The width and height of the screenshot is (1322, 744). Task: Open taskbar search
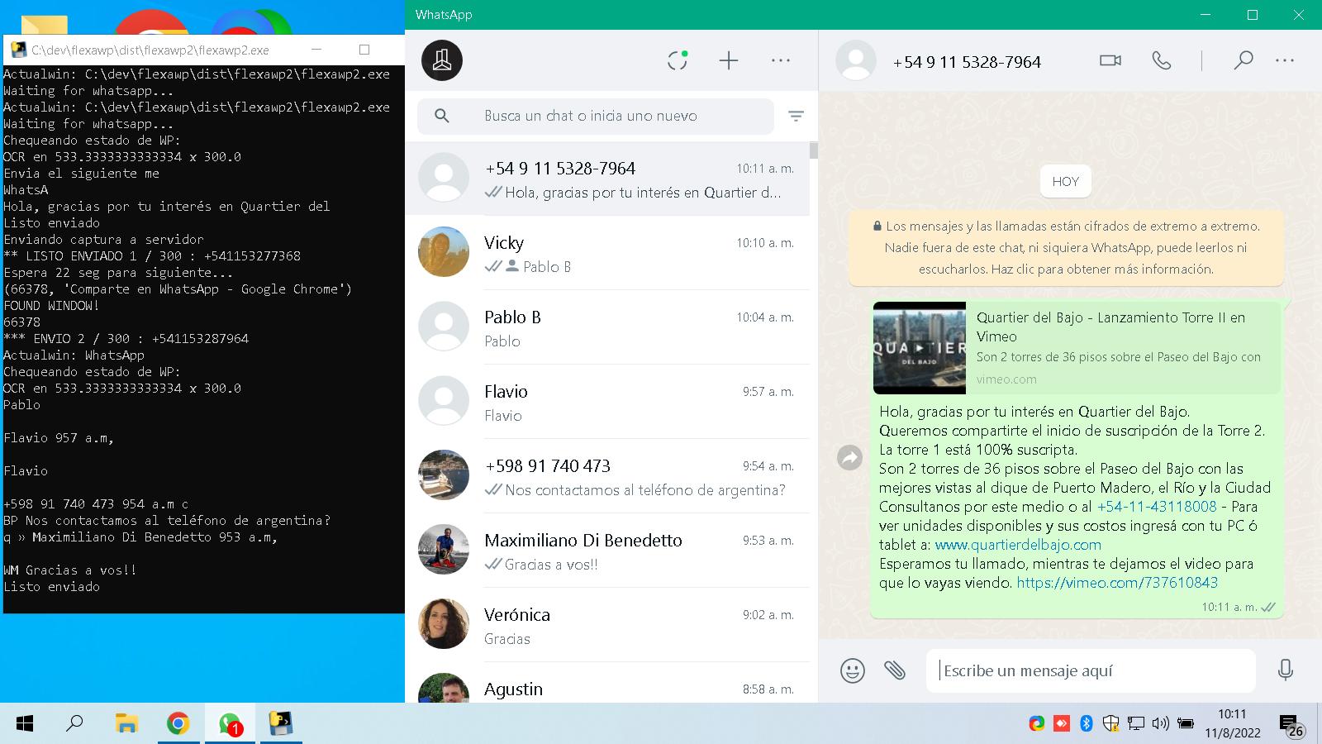pyautogui.click(x=74, y=724)
